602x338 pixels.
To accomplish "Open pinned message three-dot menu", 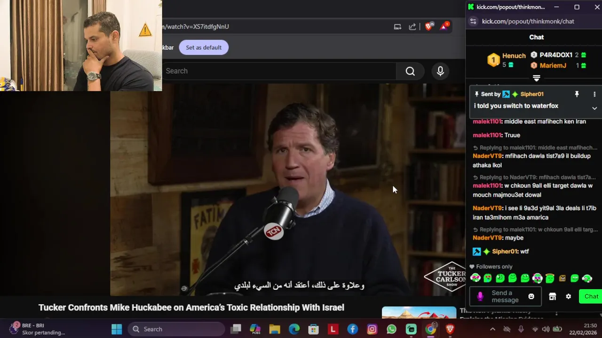I will [x=594, y=94].
